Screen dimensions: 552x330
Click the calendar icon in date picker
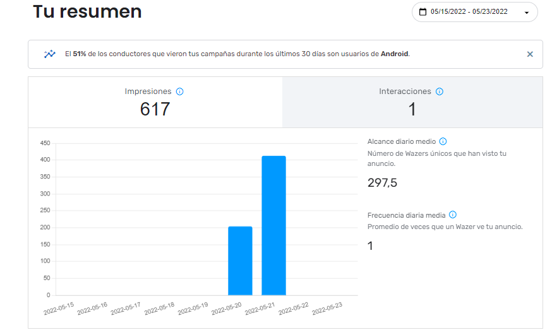(423, 12)
